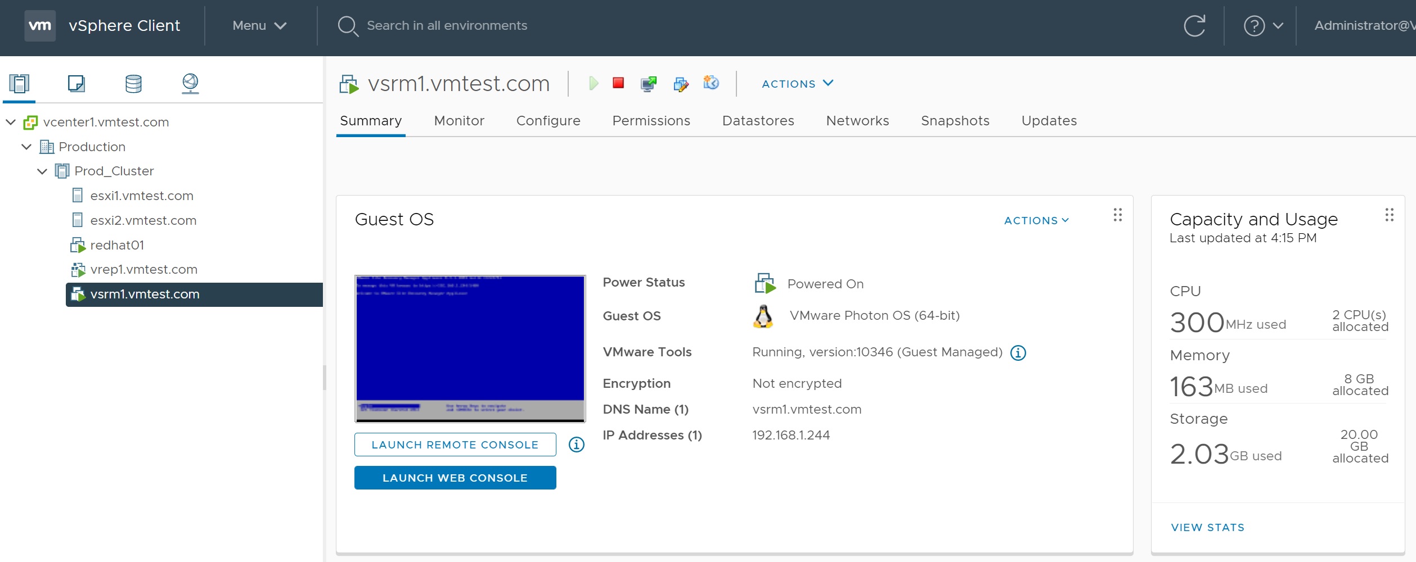Click the Launch Web Console button
The width and height of the screenshot is (1416, 562).
(455, 478)
